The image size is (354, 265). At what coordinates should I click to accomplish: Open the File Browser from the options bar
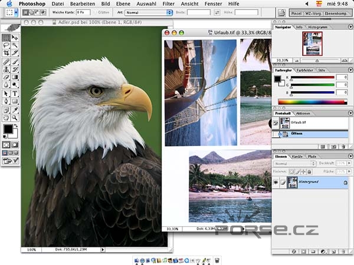pos(281,12)
